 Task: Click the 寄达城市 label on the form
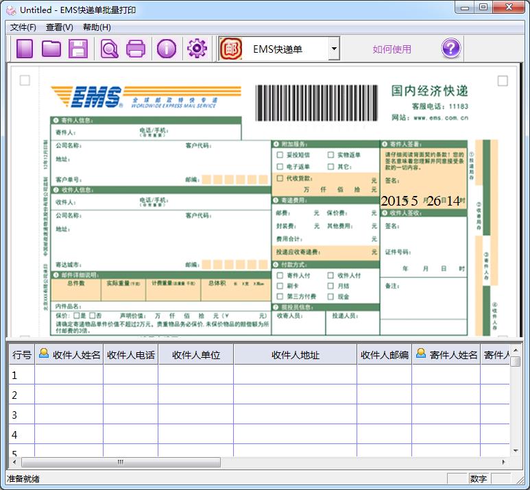point(69,265)
